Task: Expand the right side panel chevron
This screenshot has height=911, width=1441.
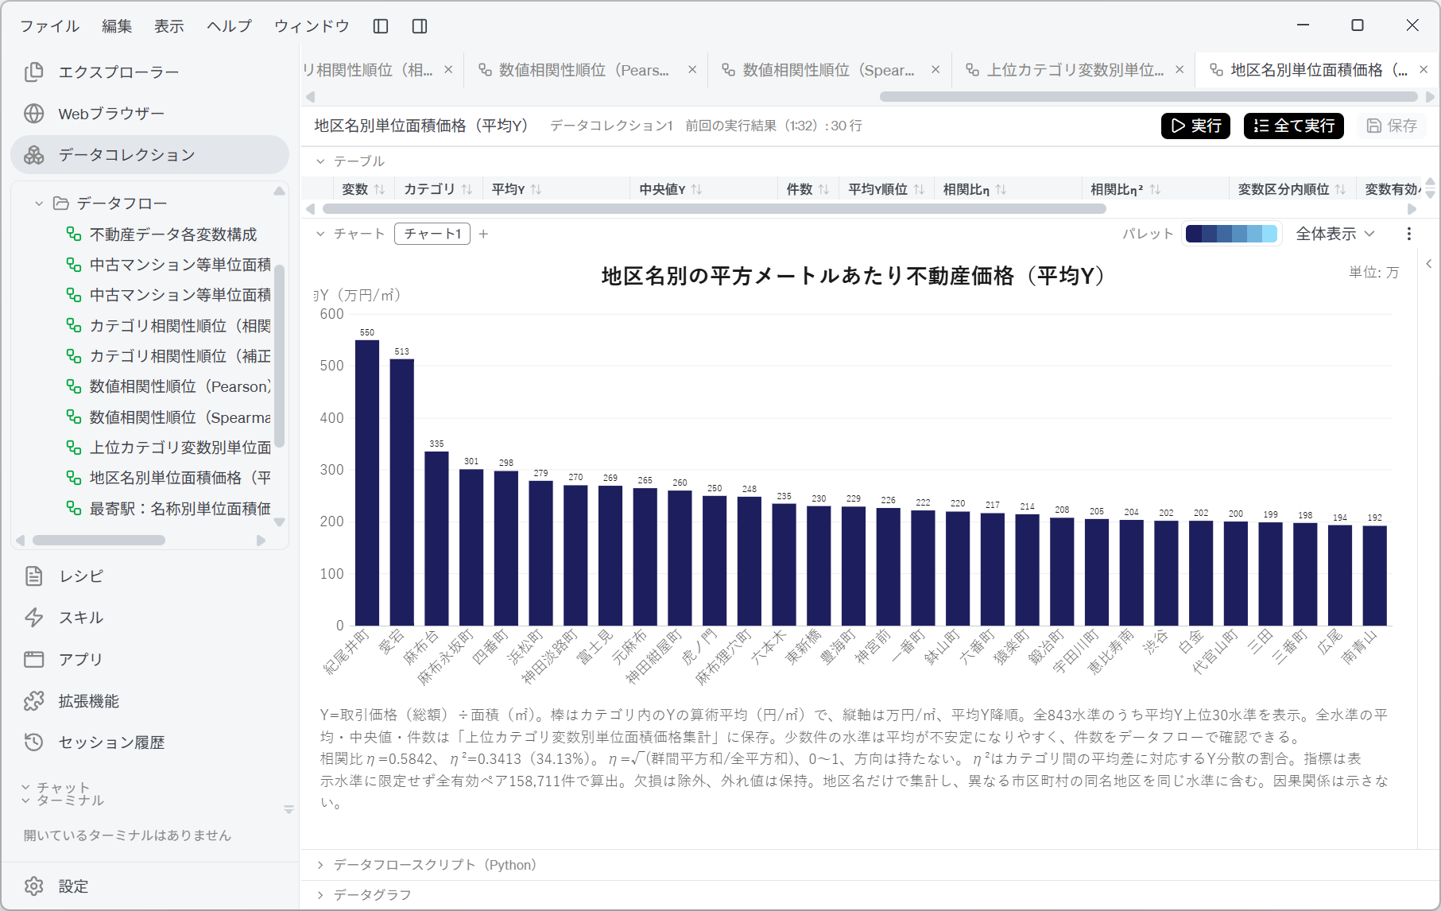Action: point(1428,264)
